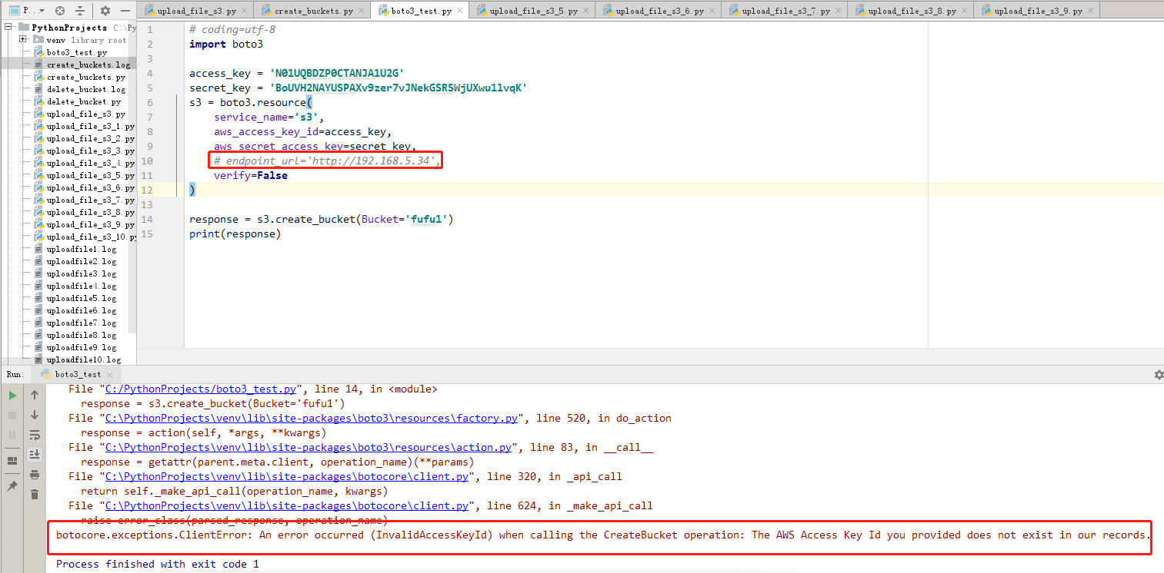The height and width of the screenshot is (573, 1164).
Task: Click the 'verify=False' code line
Action: (251, 175)
